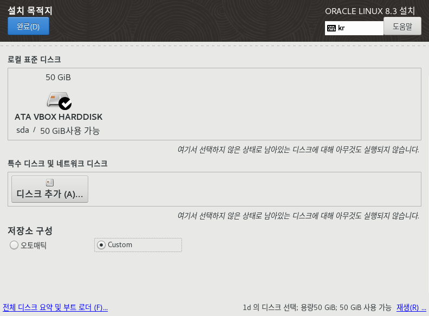Click the 설치 목적지 title
429x316 pixels.
point(30,11)
